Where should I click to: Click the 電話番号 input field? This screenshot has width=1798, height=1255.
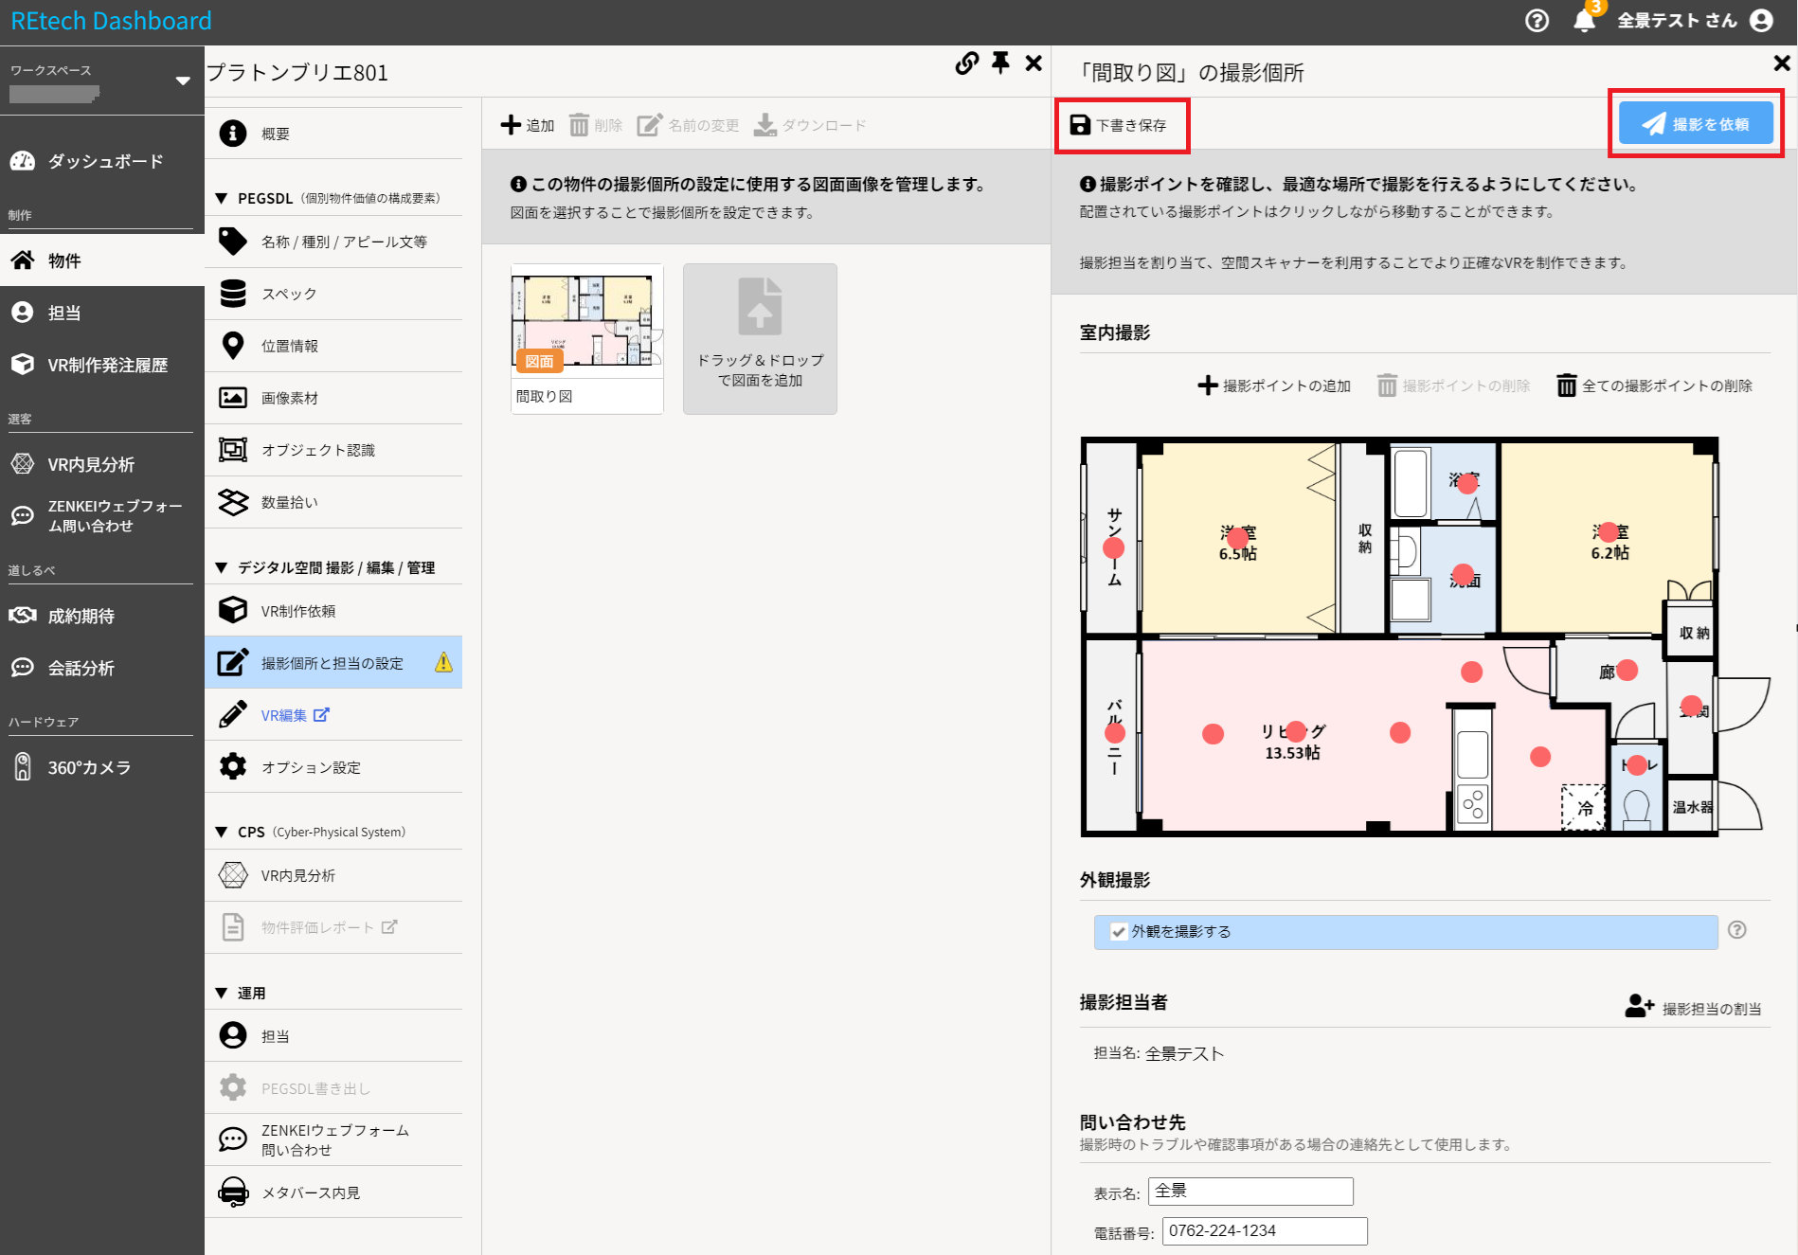point(1264,1231)
